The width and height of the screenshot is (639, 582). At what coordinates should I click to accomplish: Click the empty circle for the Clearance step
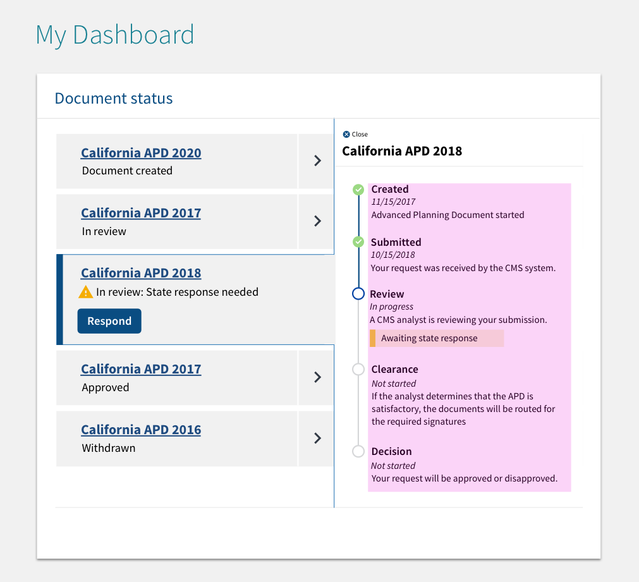tap(358, 369)
